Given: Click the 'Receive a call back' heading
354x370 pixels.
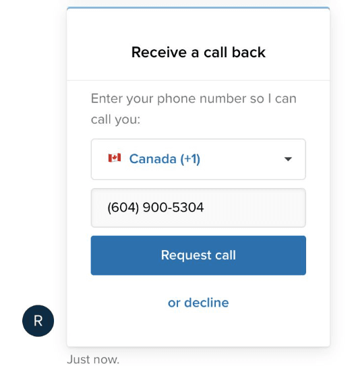Looking at the screenshot, I should pyautogui.click(x=198, y=52).
